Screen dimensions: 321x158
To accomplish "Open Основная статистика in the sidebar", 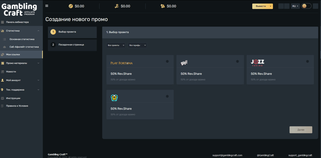I will 22,39.
